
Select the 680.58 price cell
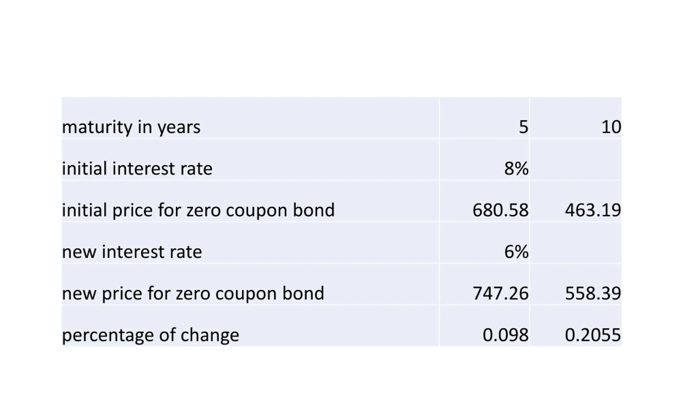click(x=484, y=201)
